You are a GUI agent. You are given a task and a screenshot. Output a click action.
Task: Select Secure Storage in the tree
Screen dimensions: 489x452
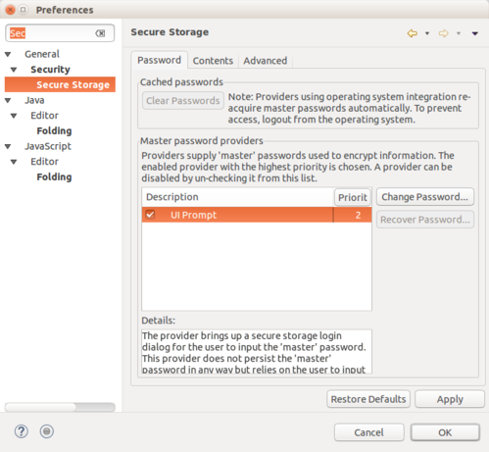[60, 84]
